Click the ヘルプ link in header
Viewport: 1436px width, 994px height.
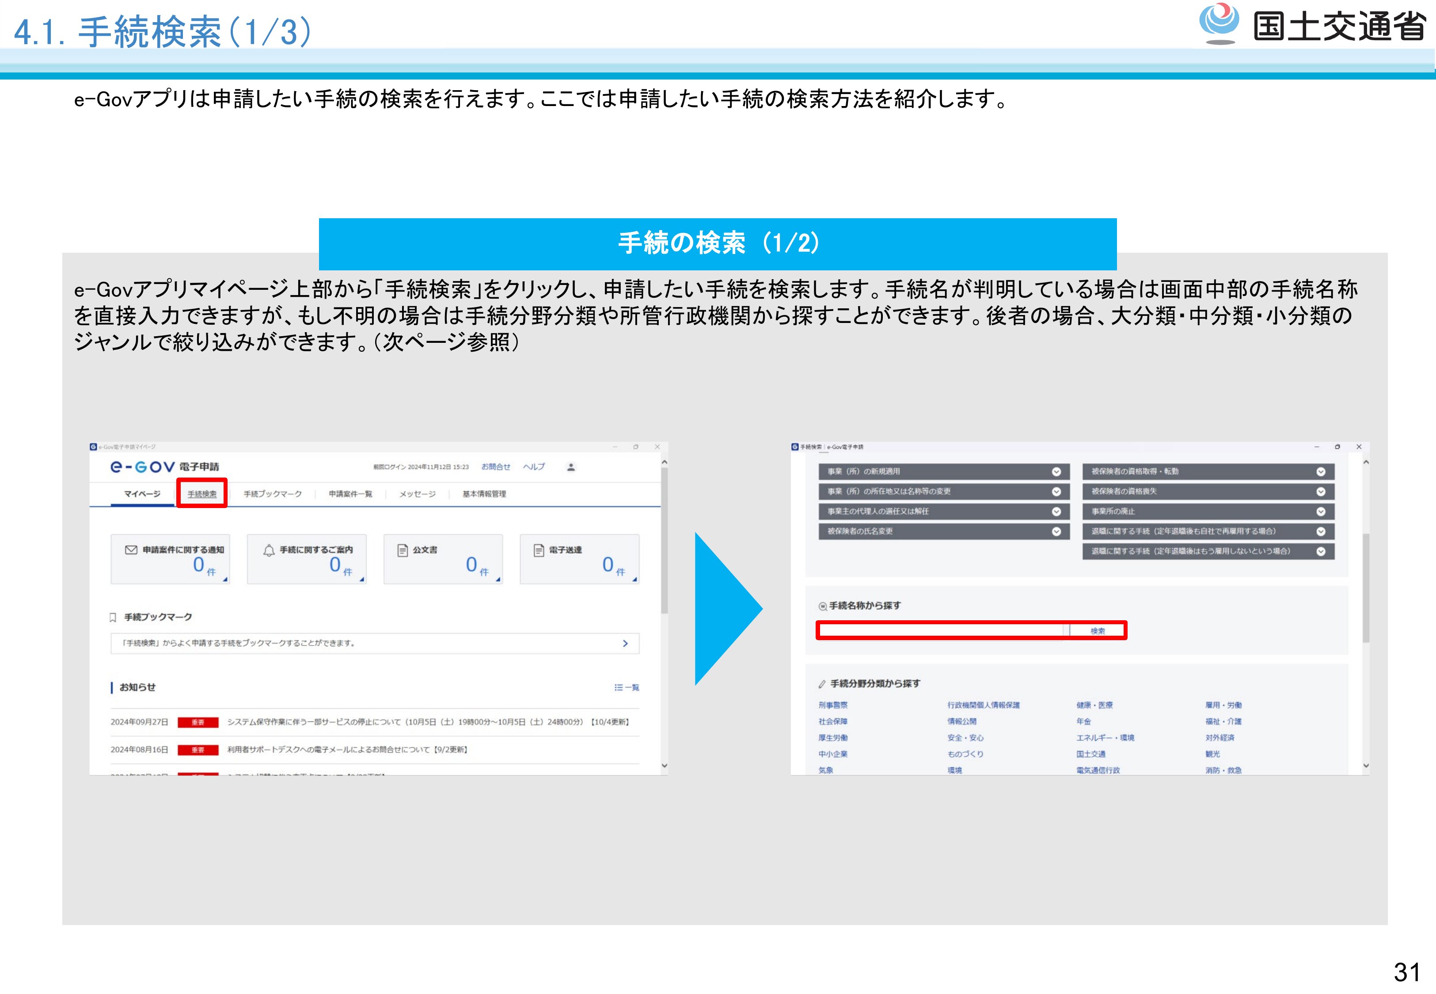[x=534, y=467]
